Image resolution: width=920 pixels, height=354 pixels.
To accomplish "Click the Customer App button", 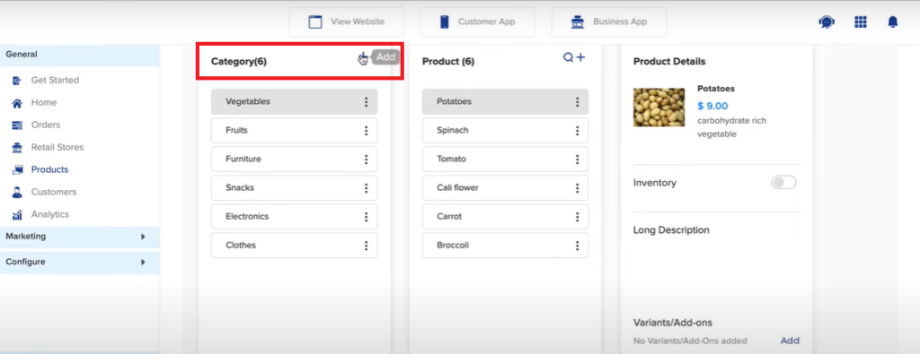I will click(x=478, y=22).
